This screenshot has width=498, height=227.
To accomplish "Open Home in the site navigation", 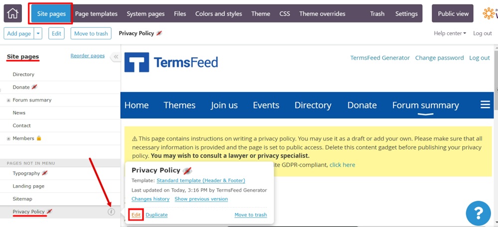I will [x=136, y=105].
